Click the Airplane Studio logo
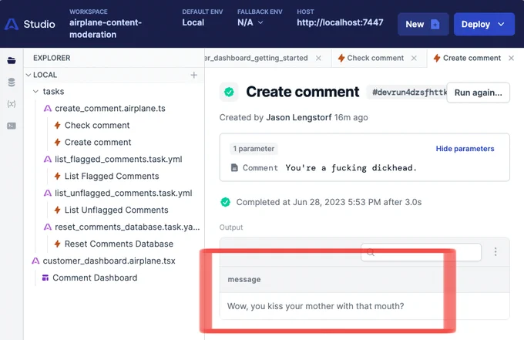This screenshot has height=340, width=524. point(12,25)
